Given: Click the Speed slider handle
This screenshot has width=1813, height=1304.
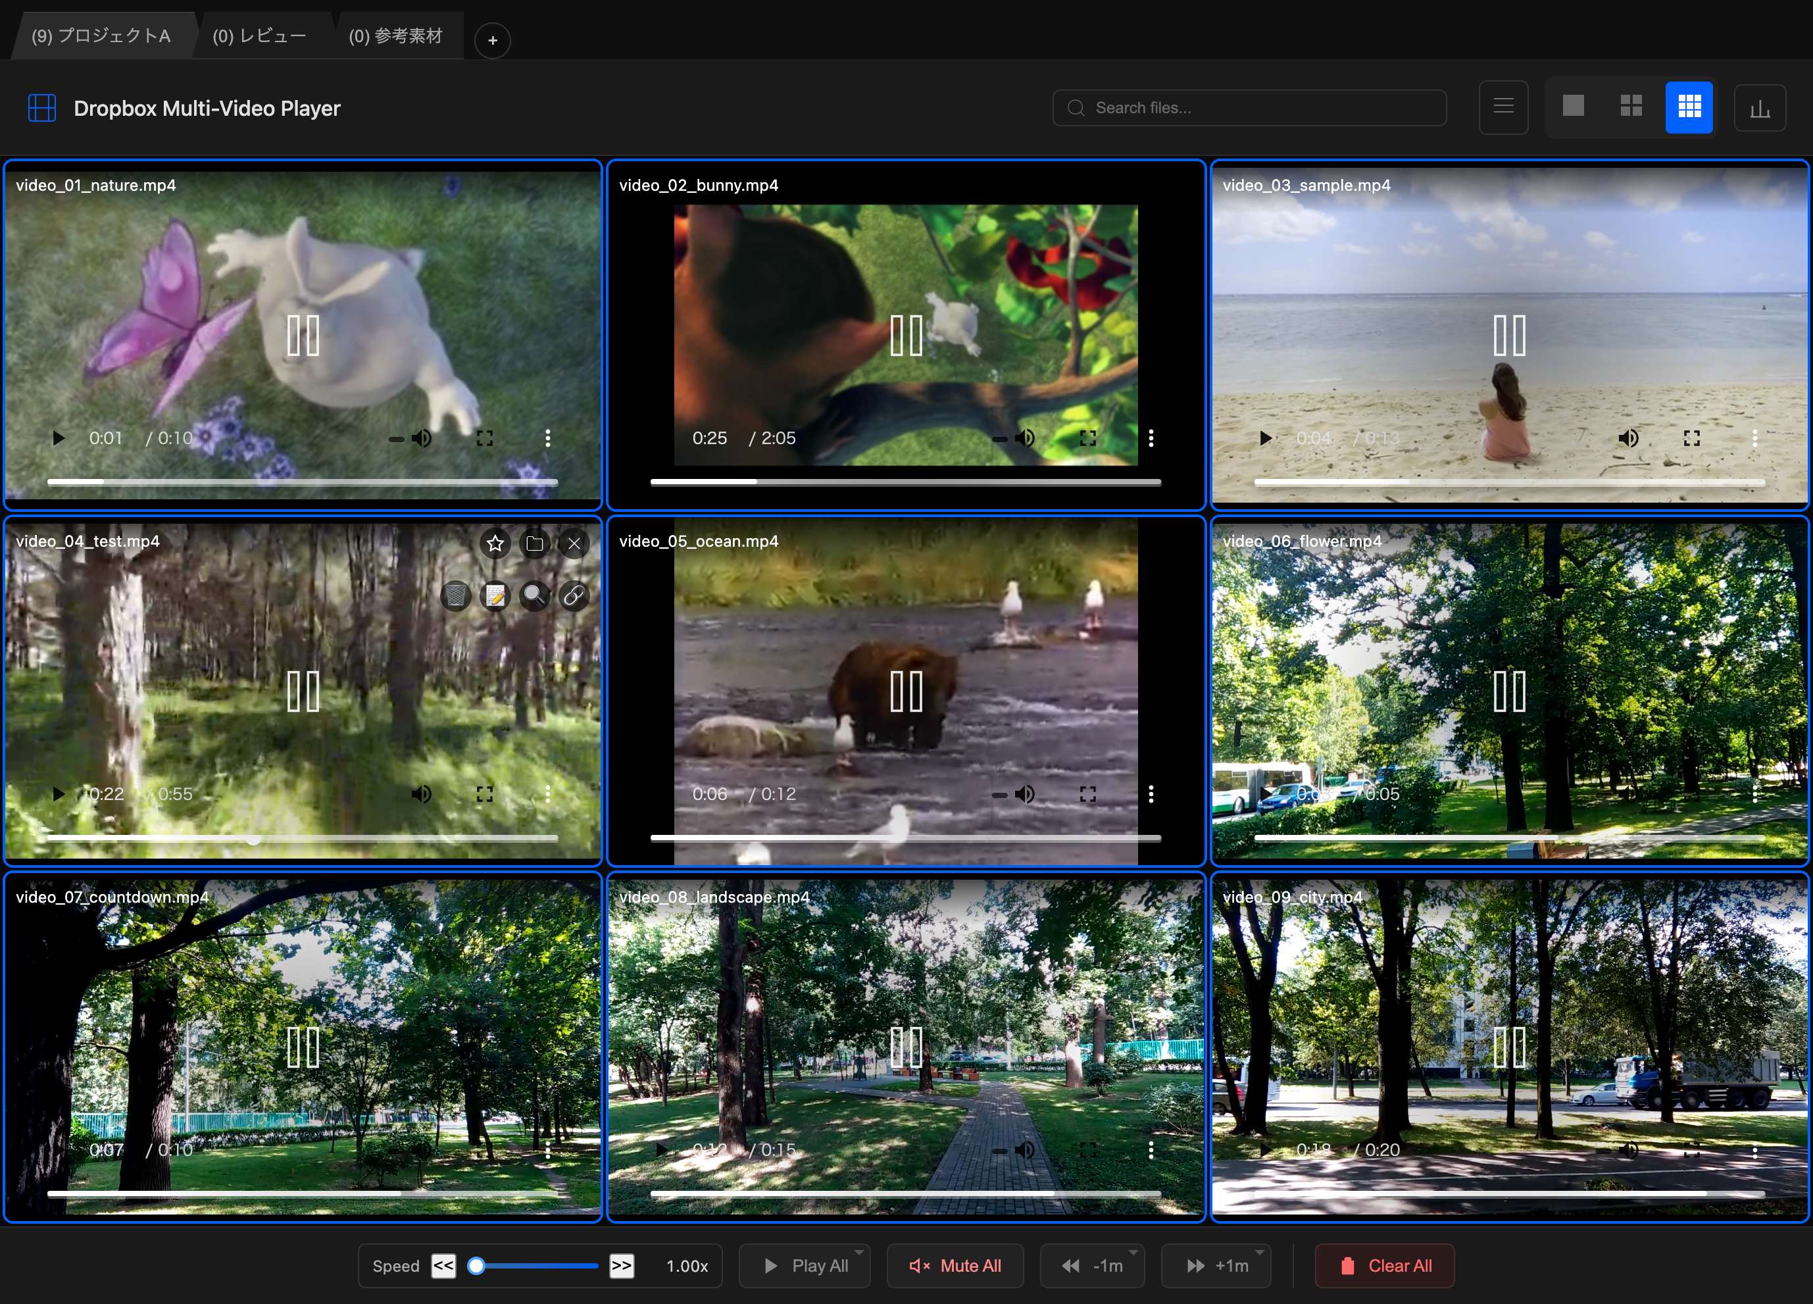Looking at the screenshot, I should (476, 1266).
